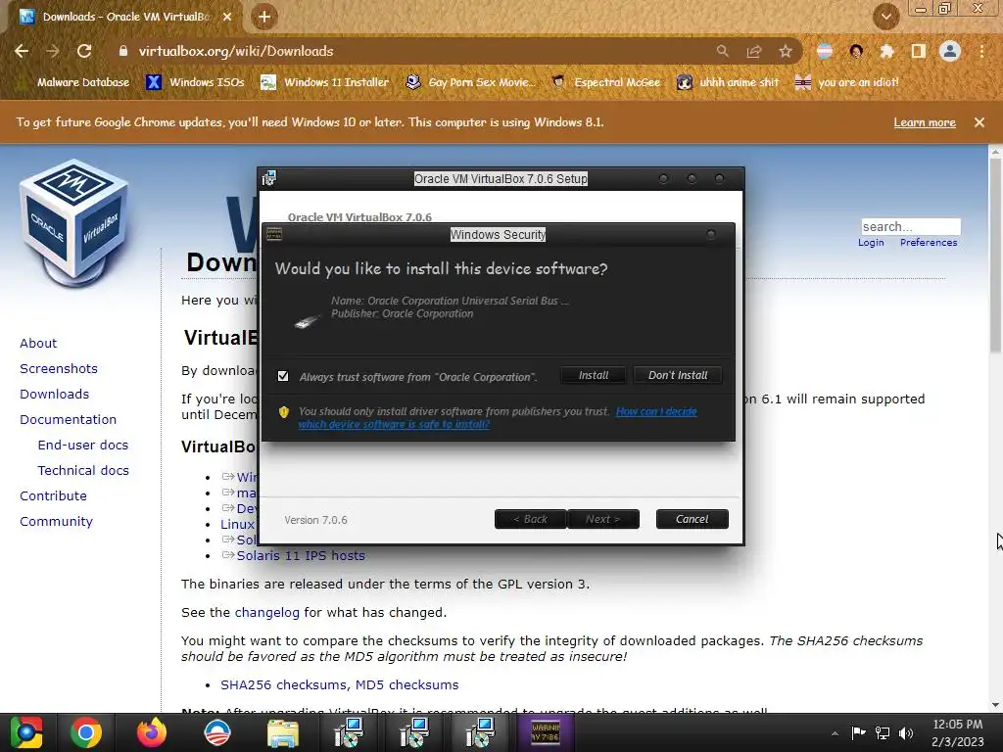Image resolution: width=1003 pixels, height=752 pixels.
Task: Open the Documentation sidebar link
Action: [68, 419]
